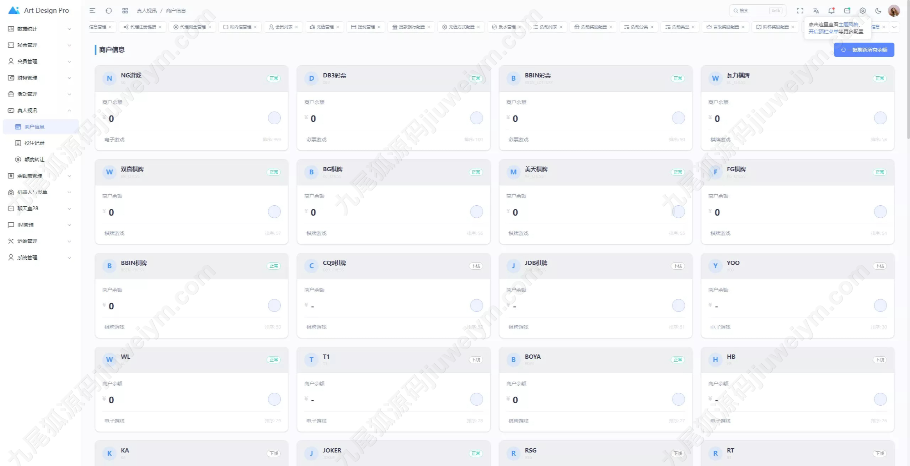Click the user avatar picture
910x466 pixels.
point(894,11)
